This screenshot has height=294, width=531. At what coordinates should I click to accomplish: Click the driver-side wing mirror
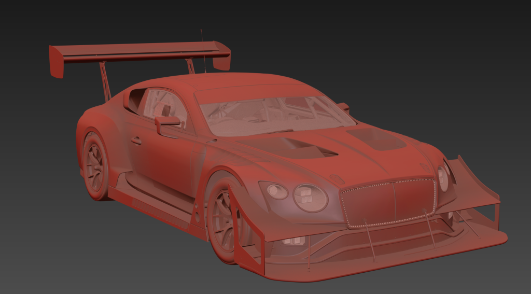(167, 122)
